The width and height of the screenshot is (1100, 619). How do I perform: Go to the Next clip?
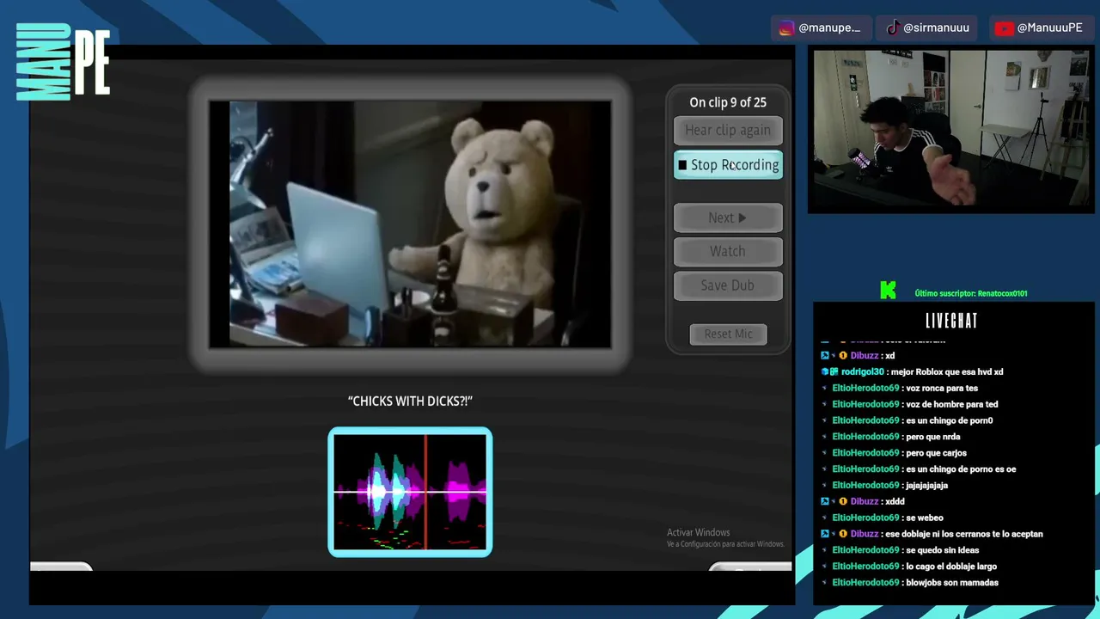(x=728, y=218)
